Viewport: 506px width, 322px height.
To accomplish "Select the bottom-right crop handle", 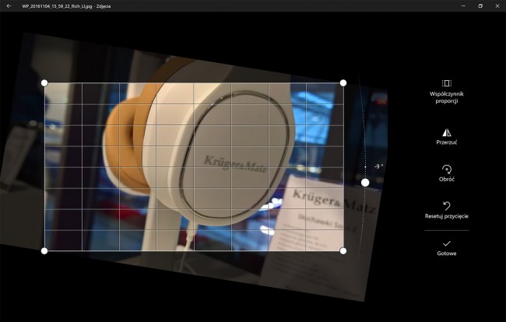I will click(343, 250).
